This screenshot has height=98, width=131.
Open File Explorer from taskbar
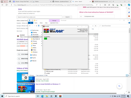click(x=47, y=96)
